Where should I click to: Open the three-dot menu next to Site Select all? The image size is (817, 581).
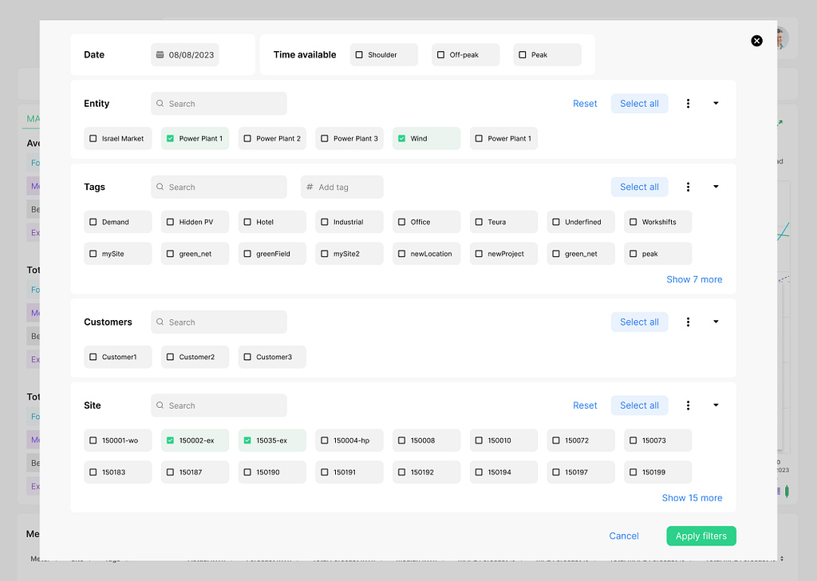pos(688,405)
